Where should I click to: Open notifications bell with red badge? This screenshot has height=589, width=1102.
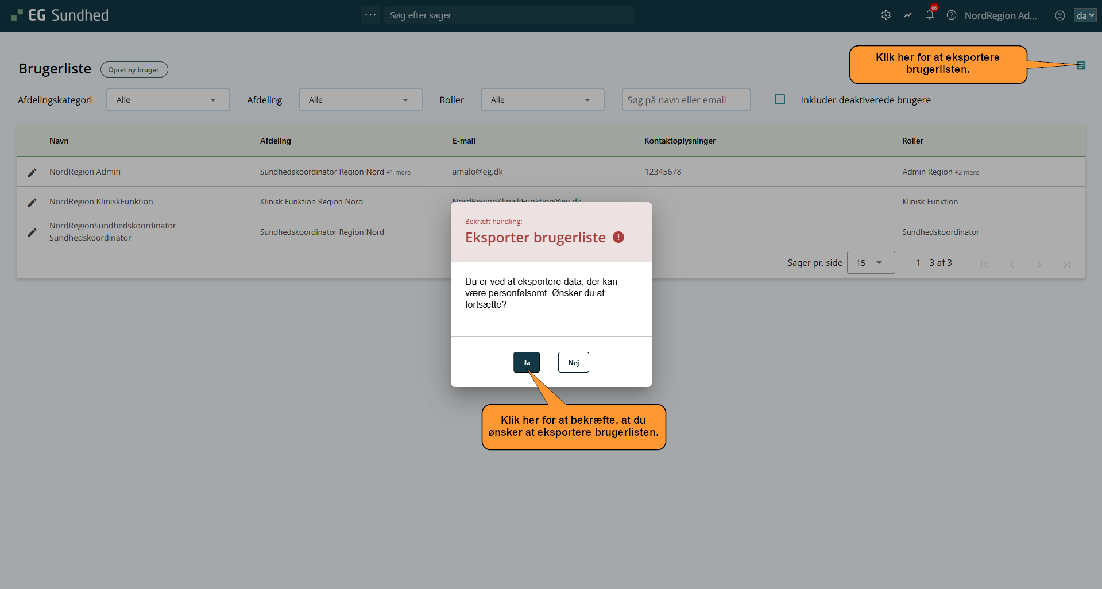(930, 15)
